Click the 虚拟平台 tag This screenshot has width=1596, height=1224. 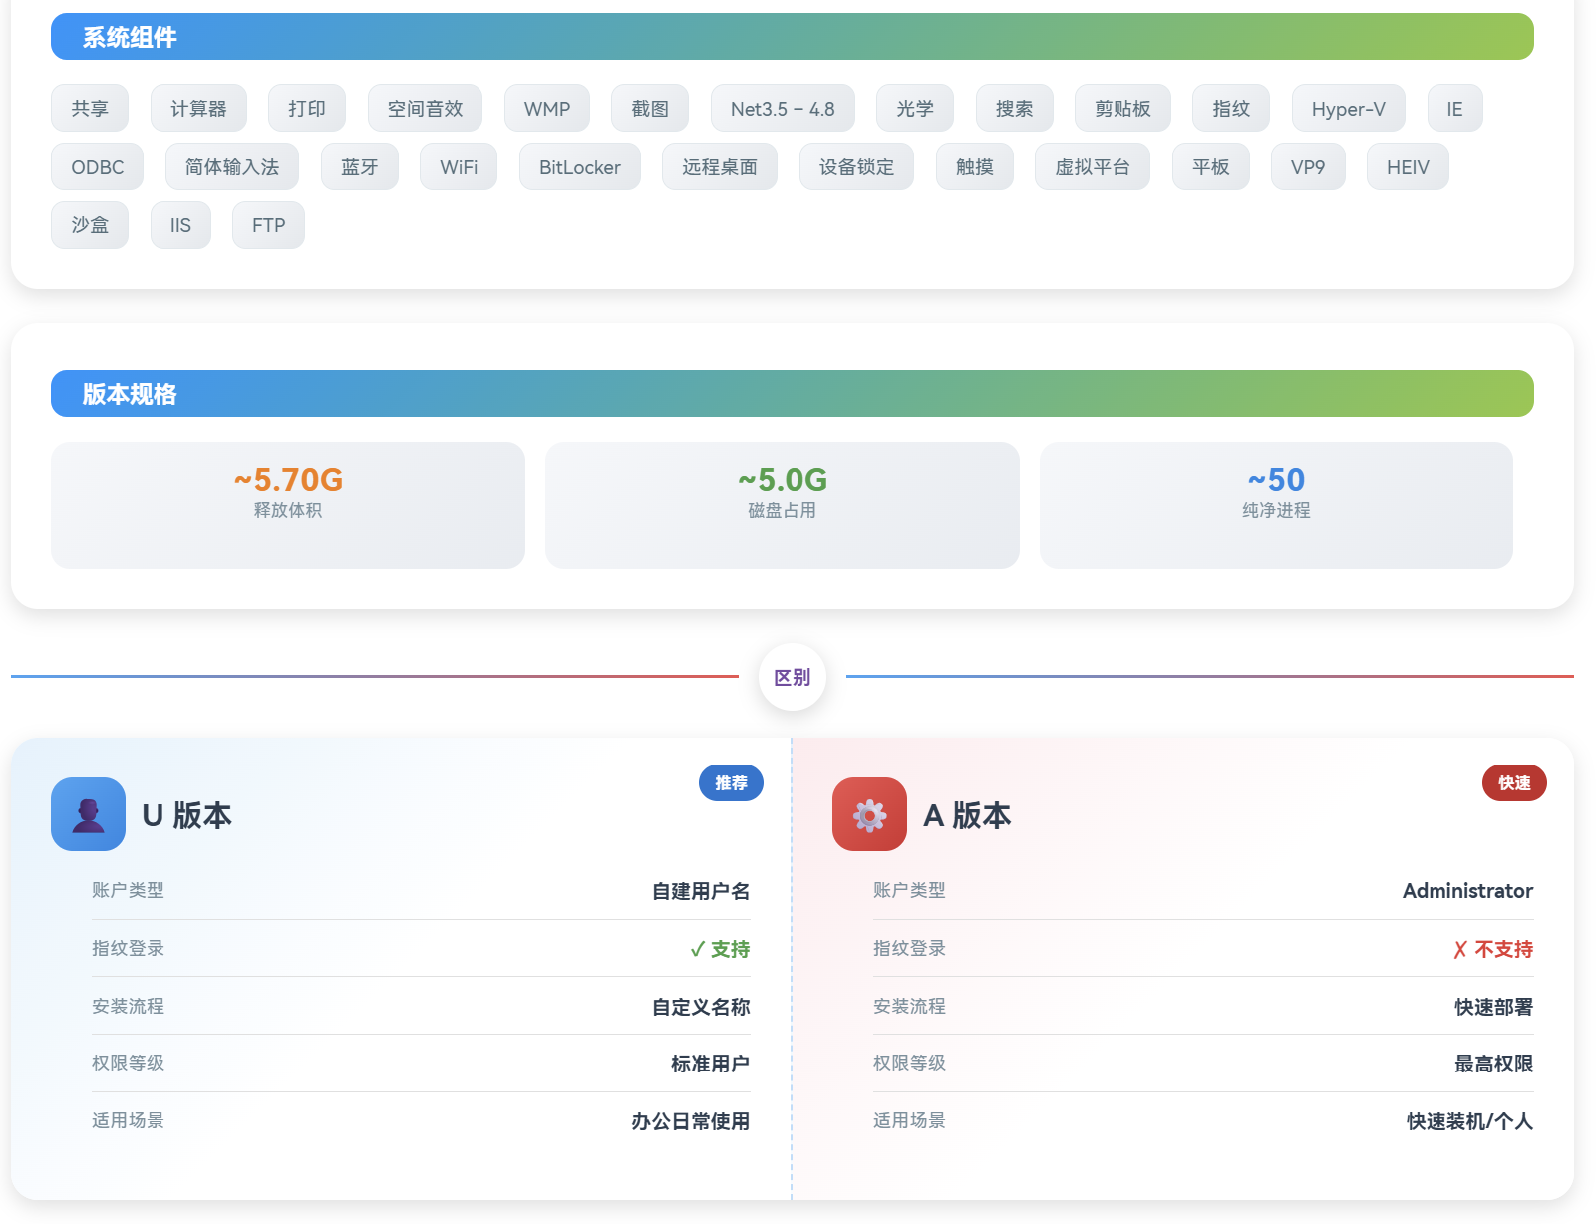[1093, 166]
